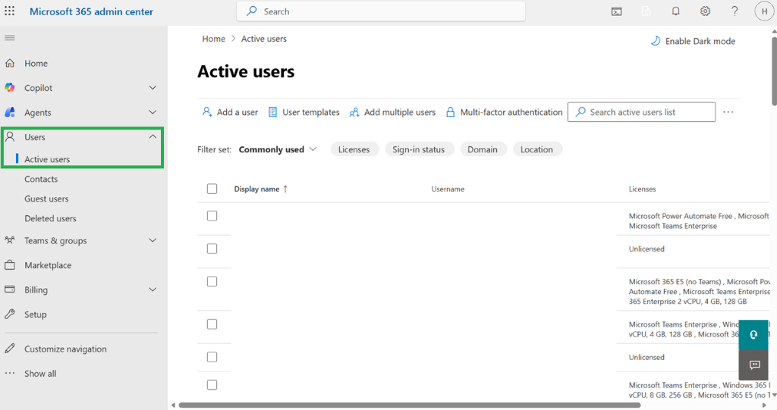The height and width of the screenshot is (410, 777).
Task: Click the Setup wrench icon
Action: pos(9,314)
